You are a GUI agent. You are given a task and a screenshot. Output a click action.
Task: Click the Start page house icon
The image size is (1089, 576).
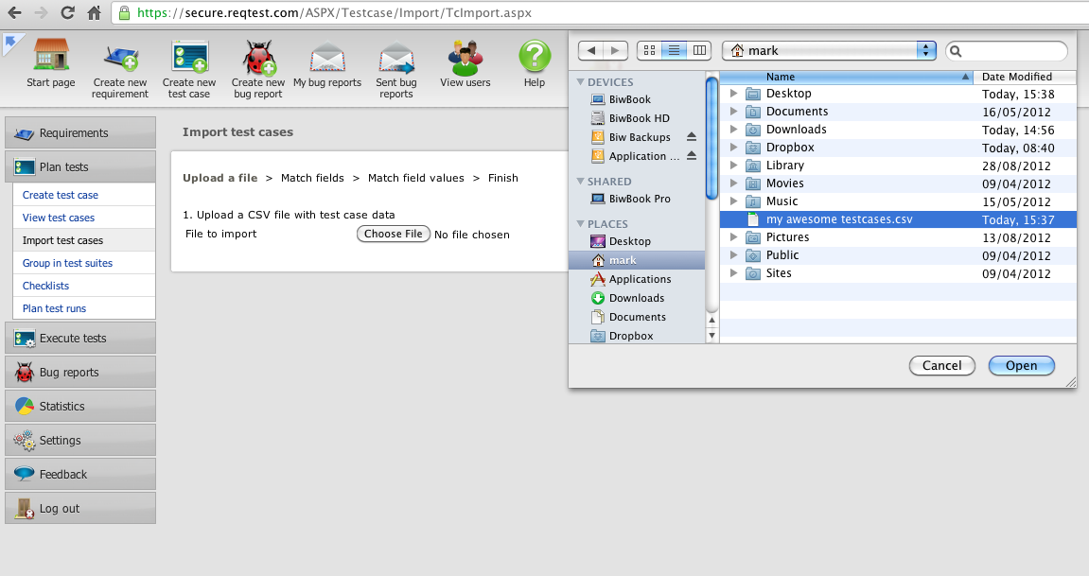pyautogui.click(x=51, y=56)
